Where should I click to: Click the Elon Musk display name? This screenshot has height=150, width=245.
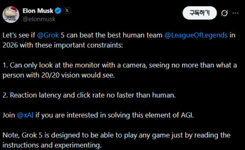[x=38, y=11]
